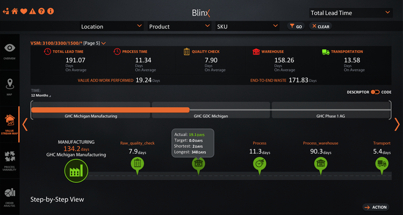Click Actual 19.1 days tooltip line
The height and width of the screenshot is (215, 403).
190,135
